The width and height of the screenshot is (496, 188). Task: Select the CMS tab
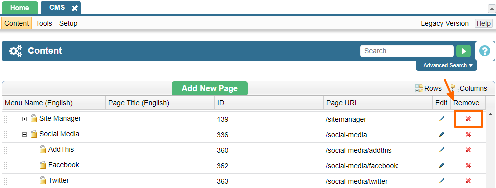point(57,7)
